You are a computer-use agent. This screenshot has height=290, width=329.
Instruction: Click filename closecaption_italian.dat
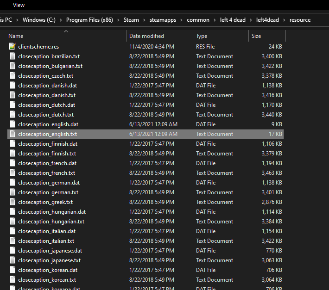(x=47, y=231)
